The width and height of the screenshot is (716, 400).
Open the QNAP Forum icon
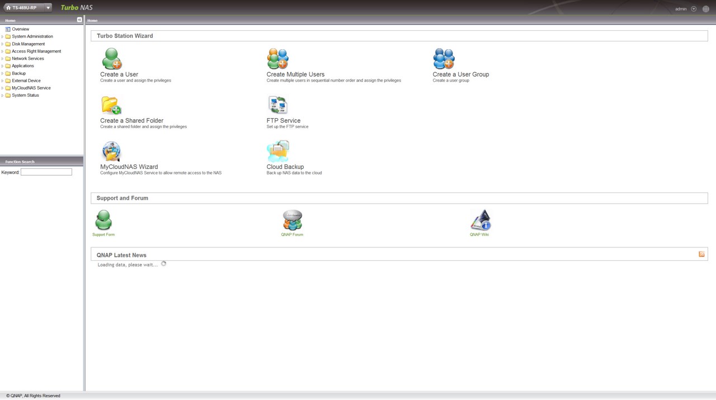click(x=292, y=220)
